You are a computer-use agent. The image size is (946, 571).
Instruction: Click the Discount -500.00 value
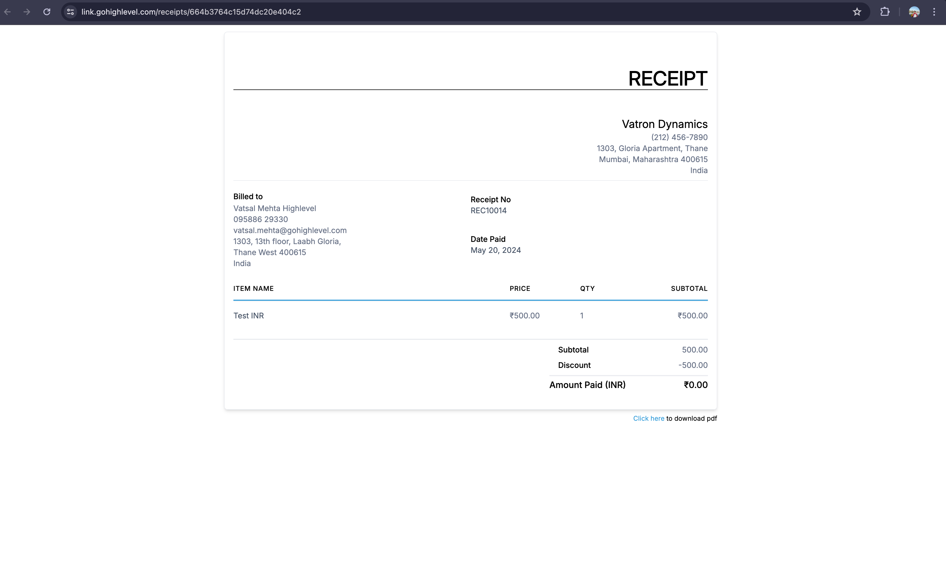(693, 365)
